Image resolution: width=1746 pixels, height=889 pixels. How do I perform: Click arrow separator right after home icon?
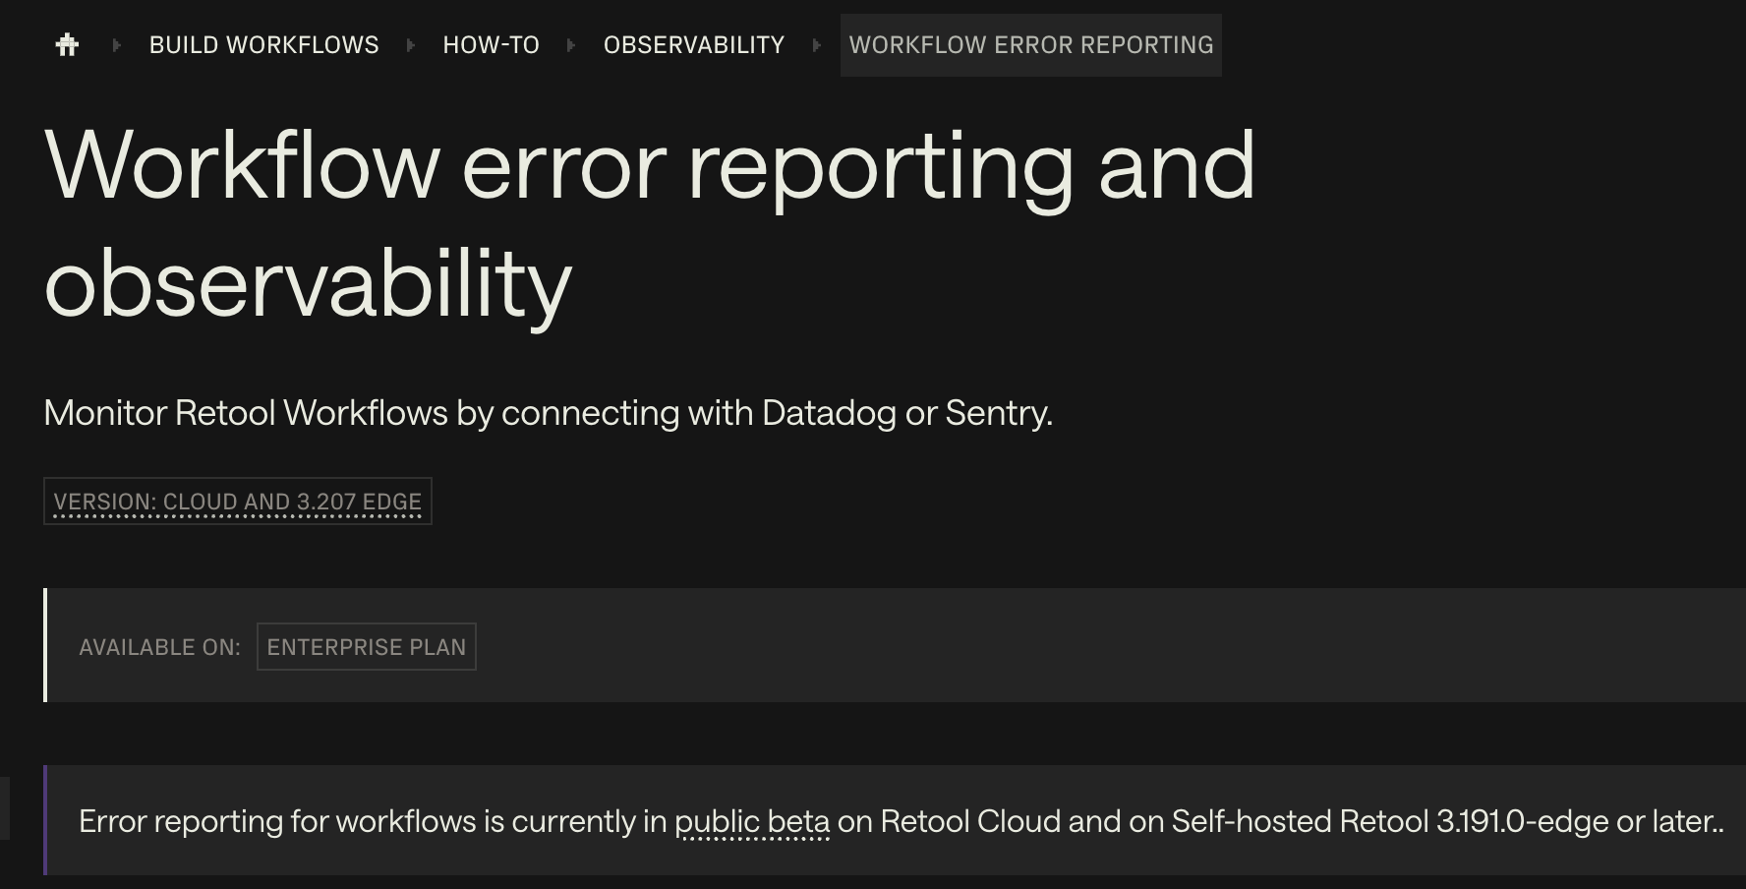point(117,45)
